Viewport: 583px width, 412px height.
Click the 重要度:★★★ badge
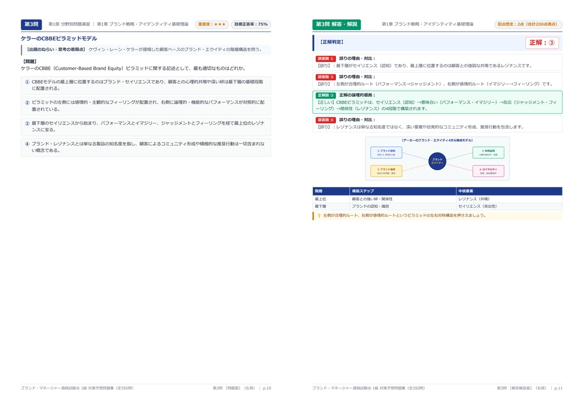(x=212, y=24)
